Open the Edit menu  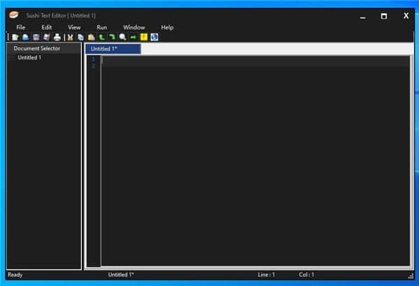47,27
